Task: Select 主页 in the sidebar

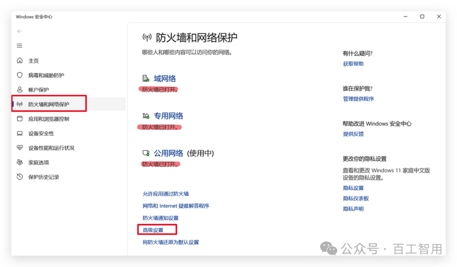Action: pyautogui.click(x=33, y=61)
